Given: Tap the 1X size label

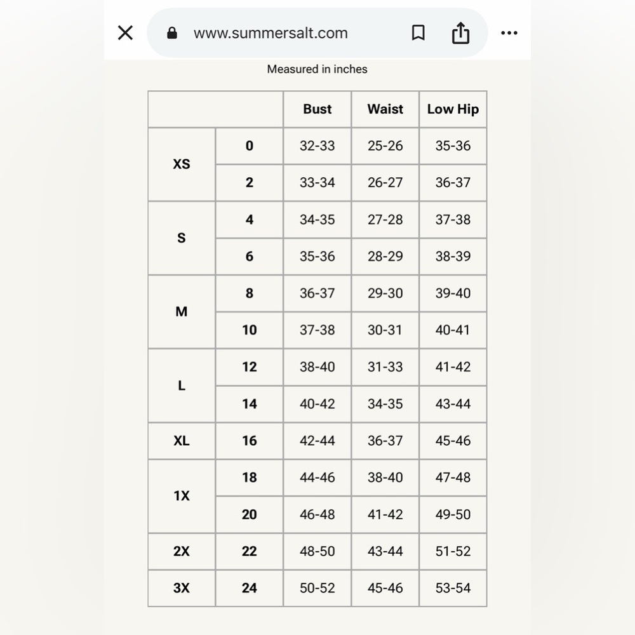Looking at the screenshot, I should (182, 496).
